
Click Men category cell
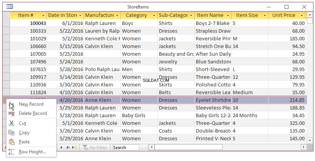tap(139, 69)
